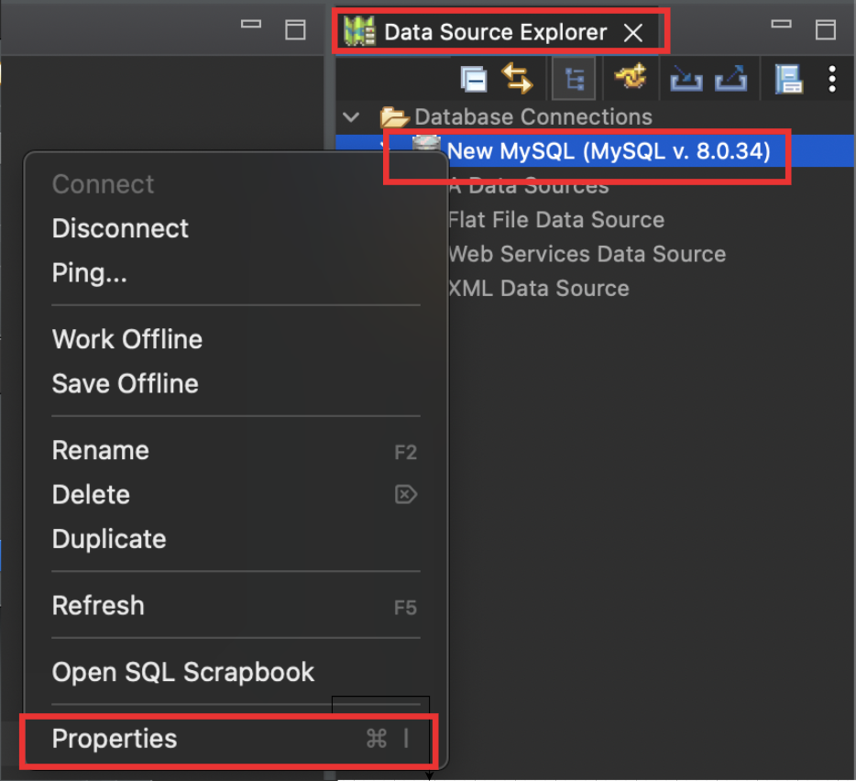This screenshot has height=781, width=856.
Task: Click the Export profiles icon
Action: [731, 78]
